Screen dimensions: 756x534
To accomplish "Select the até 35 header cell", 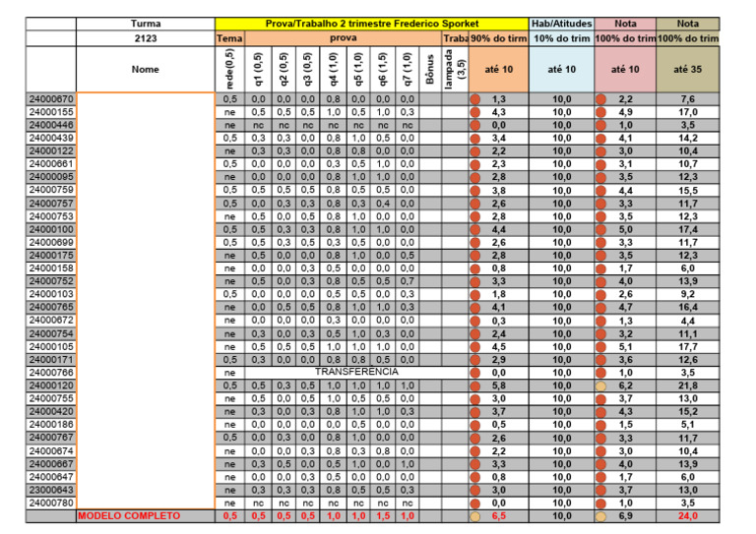I will tap(687, 70).
